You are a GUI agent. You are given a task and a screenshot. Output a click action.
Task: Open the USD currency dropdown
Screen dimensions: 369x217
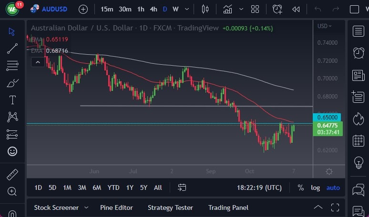[x=325, y=26]
